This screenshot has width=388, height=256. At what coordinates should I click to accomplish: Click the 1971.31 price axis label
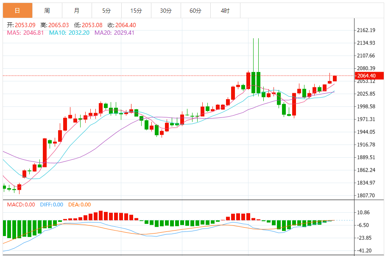[366, 119]
